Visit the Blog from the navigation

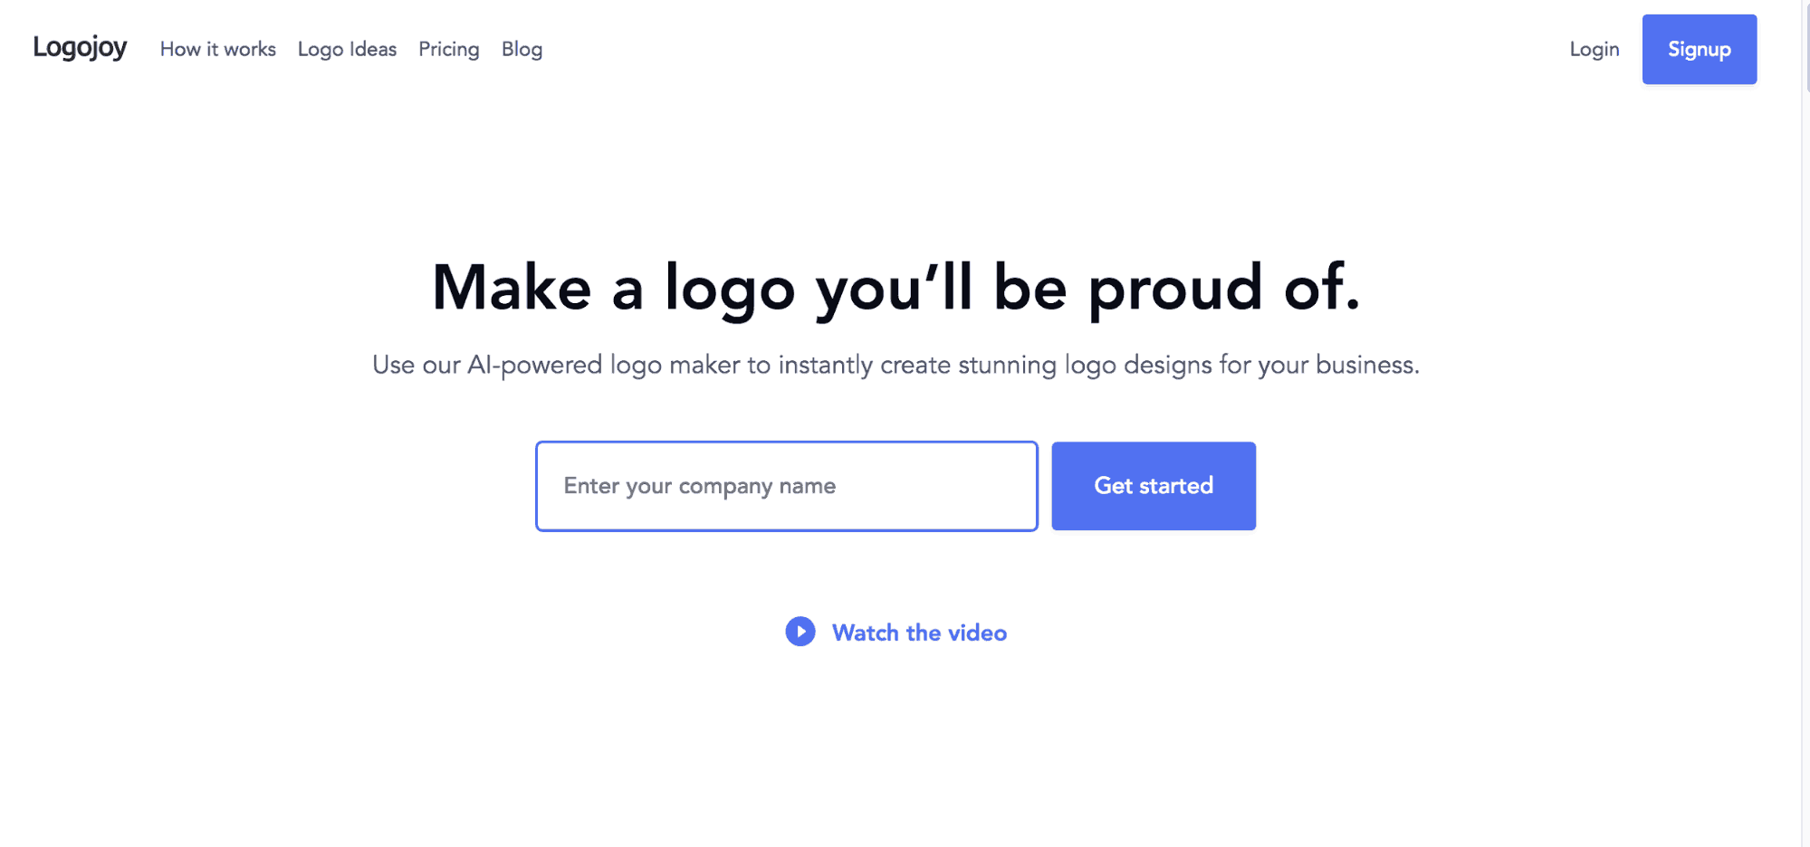(x=522, y=49)
